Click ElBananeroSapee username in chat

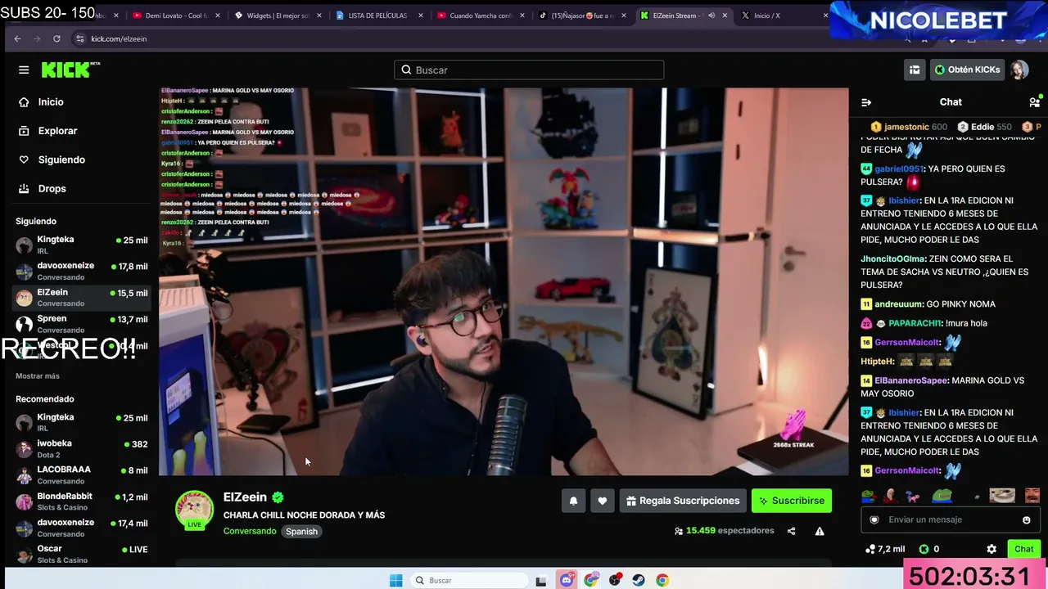tap(911, 380)
